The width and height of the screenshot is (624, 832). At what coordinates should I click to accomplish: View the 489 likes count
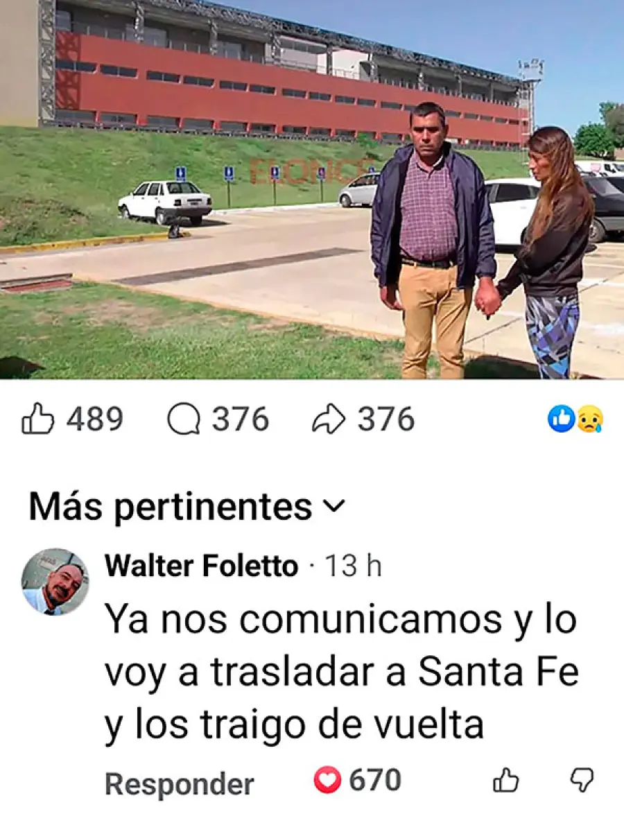point(95,420)
